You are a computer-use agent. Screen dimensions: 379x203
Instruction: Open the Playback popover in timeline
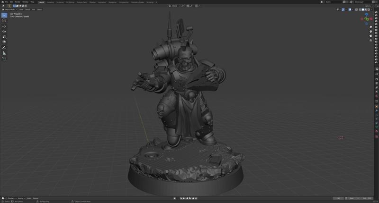tap(11, 198)
